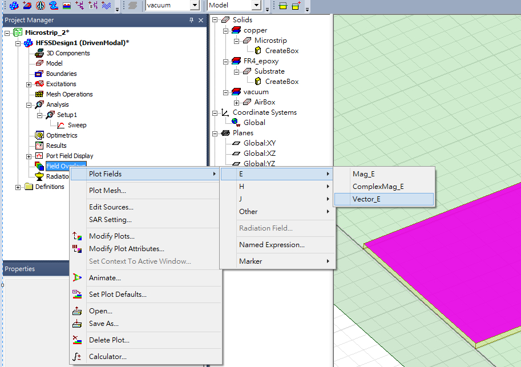Click the Insert HFSS design toolbar icon
521x367 pixels.
tap(14, 5)
